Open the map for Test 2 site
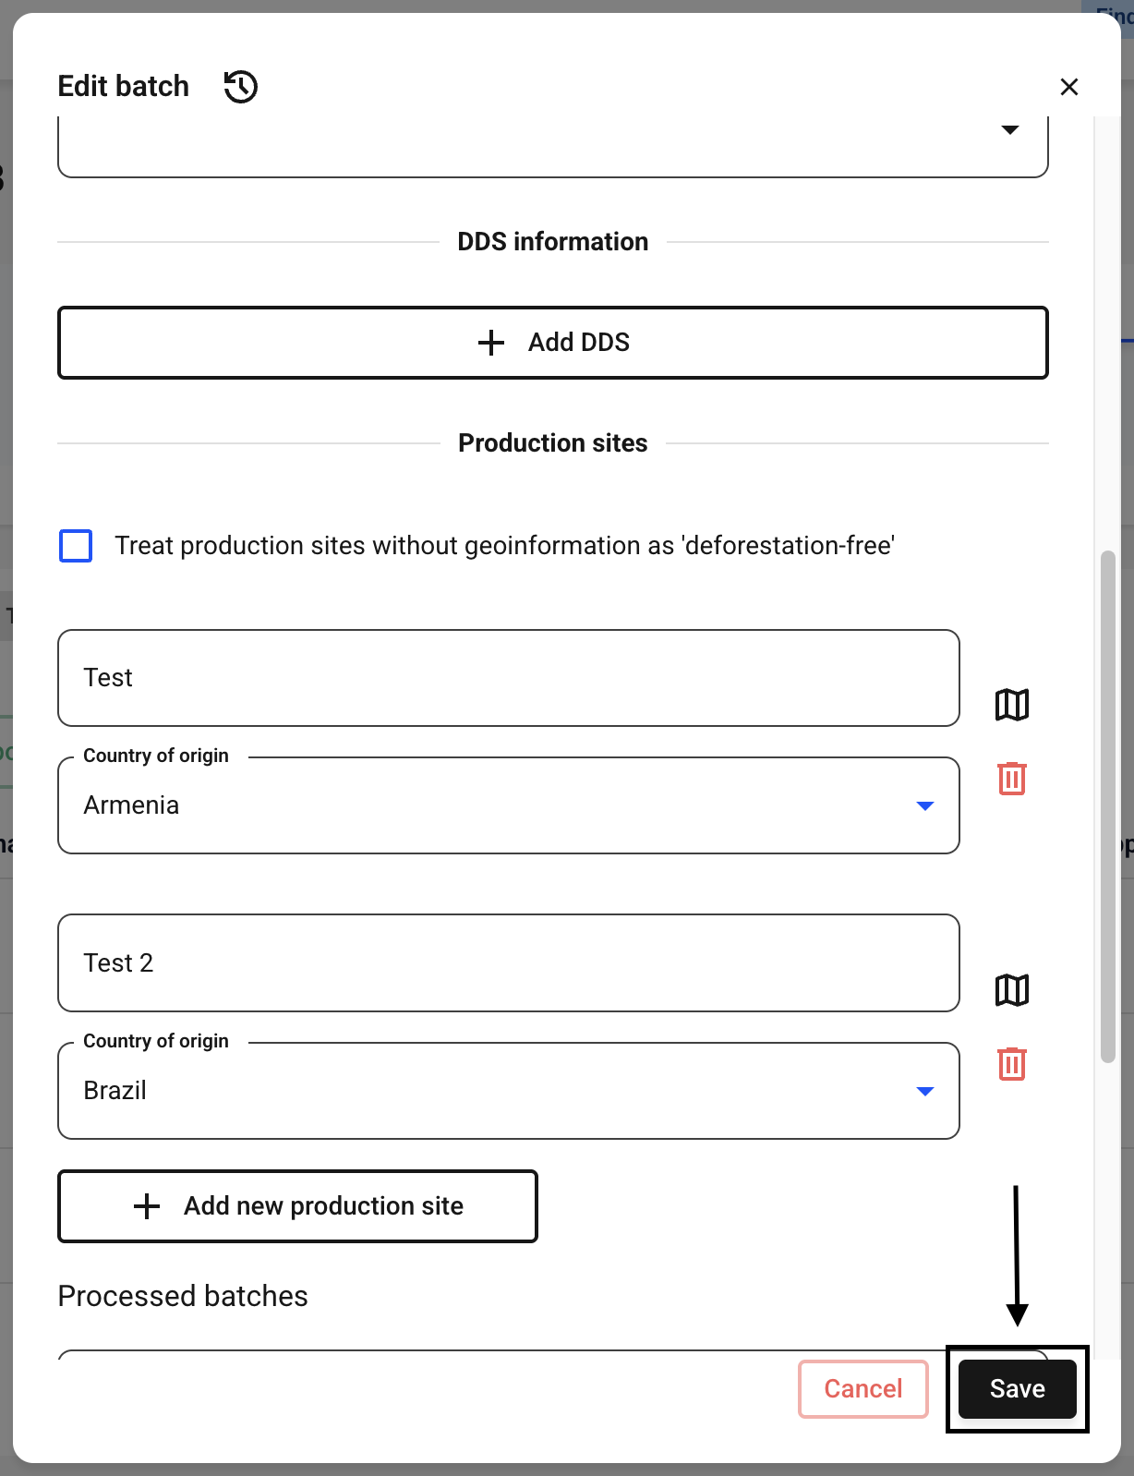1134x1476 pixels. 1012,990
